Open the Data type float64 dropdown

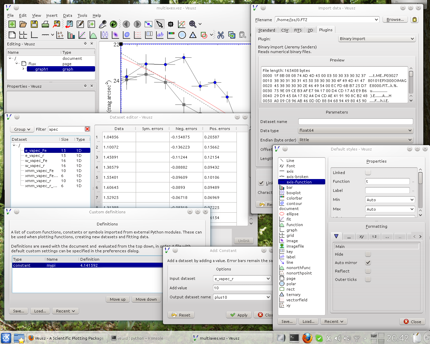(355, 130)
